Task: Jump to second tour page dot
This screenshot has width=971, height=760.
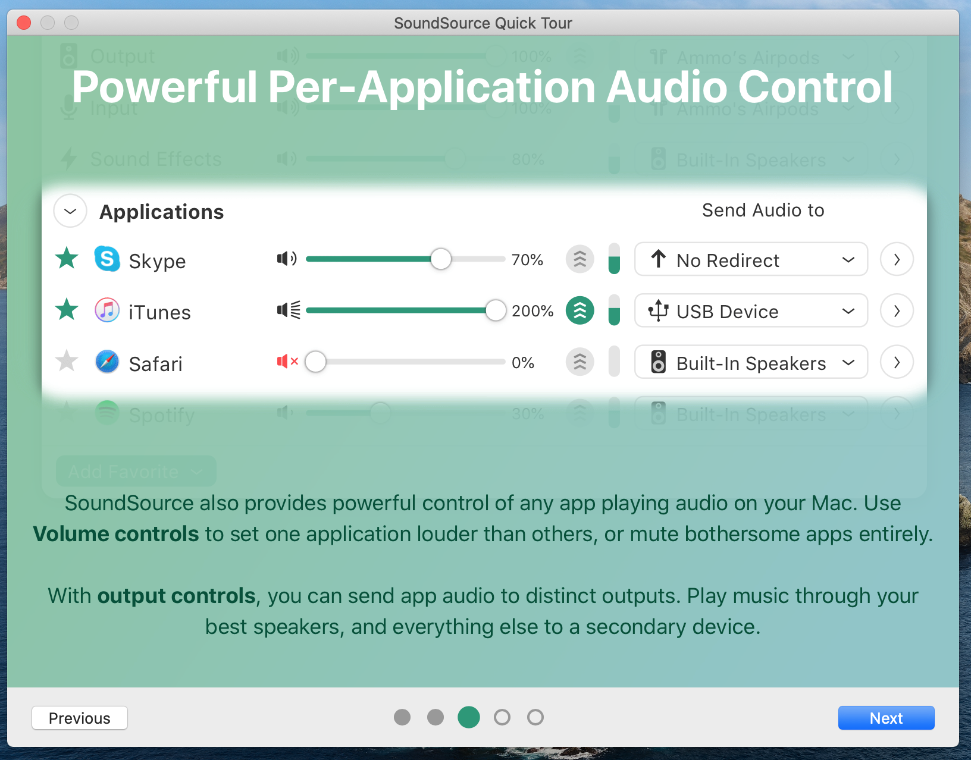Action: [x=436, y=717]
